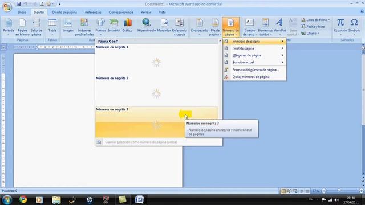Image resolution: width=365 pixels, height=205 pixels.
Task: Switch to web layout view icon
Action: click(x=295, y=191)
